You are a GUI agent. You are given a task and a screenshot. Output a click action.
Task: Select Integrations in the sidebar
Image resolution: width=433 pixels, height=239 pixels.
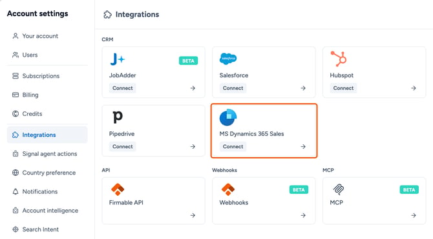(x=47, y=135)
